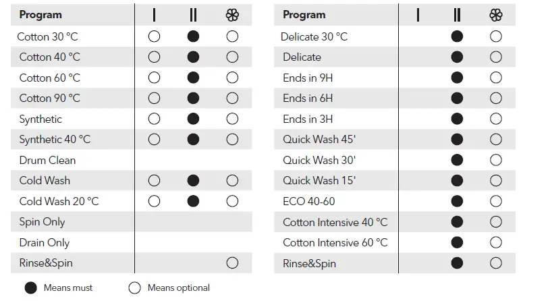This screenshot has width=550, height=301.
Task: Click the softener flower icon in right table header
Action: coord(495,15)
